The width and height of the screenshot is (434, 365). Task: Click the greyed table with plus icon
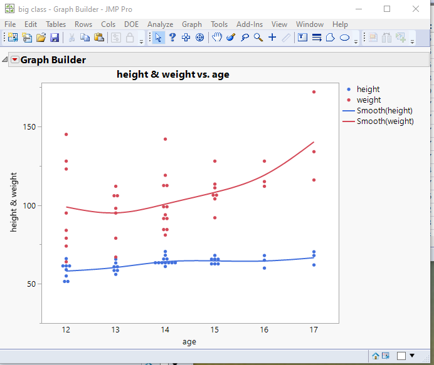coord(401,38)
